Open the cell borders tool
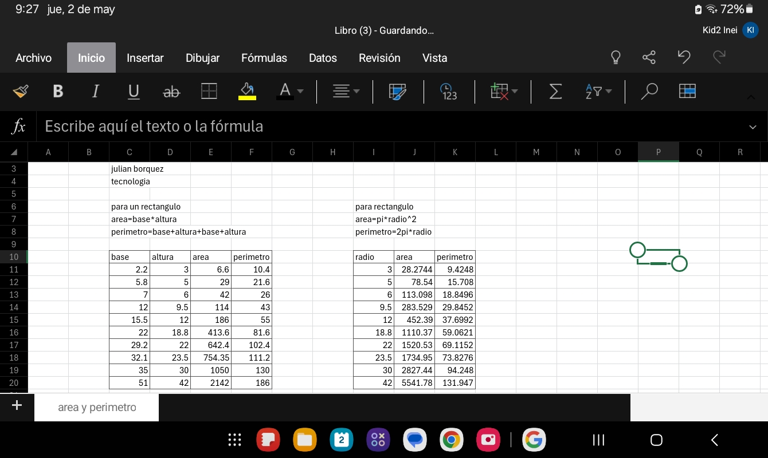The width and height of the screenshot is (768, 458). [209, 91]
